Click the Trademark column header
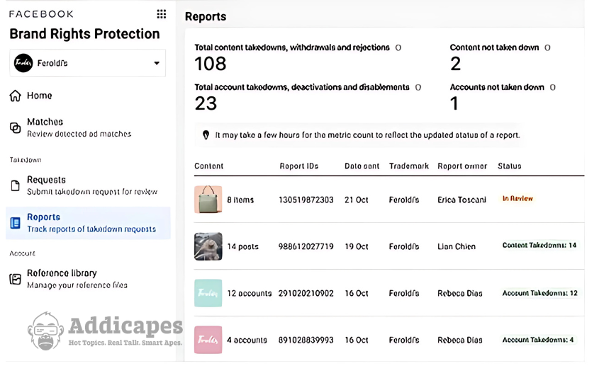 (x=409, y=166)
